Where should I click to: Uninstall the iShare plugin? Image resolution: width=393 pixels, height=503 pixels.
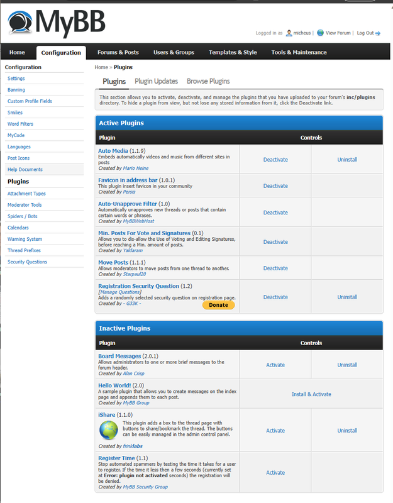tap(347, 431)
